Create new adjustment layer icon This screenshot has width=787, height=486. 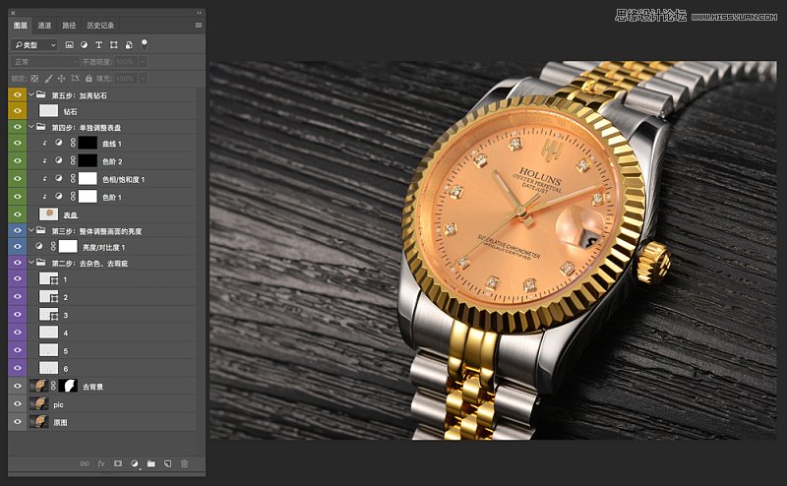tap(134, 462)
